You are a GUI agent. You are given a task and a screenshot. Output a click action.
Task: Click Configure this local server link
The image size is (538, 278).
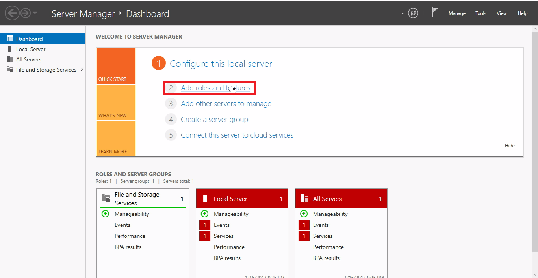tap(221, 64)
